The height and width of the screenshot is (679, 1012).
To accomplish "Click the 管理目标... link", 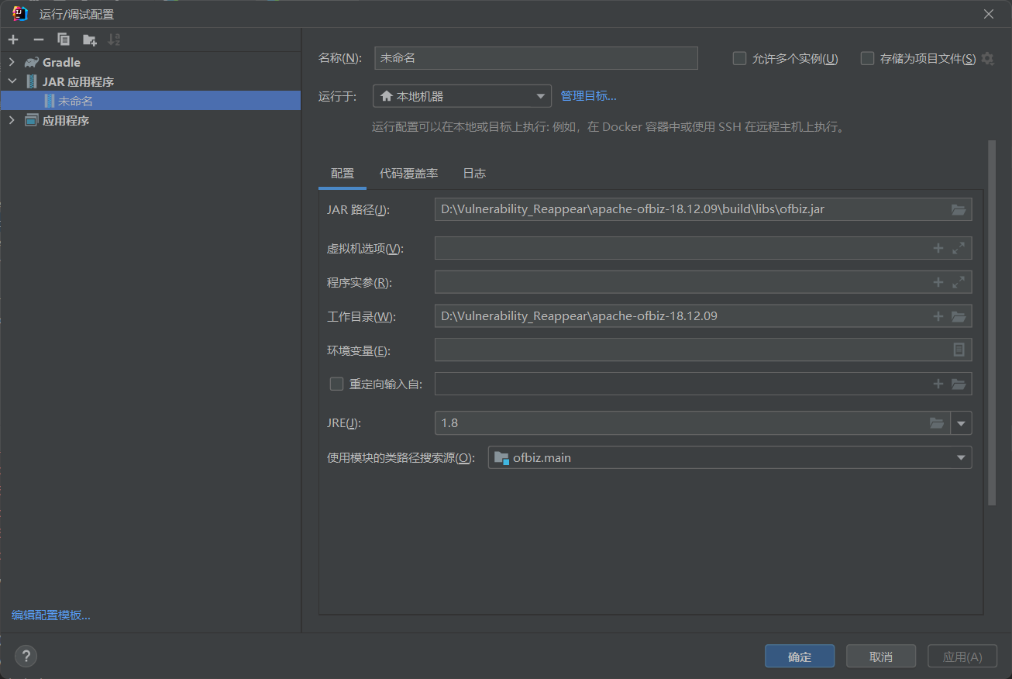I will coord(589,96).
